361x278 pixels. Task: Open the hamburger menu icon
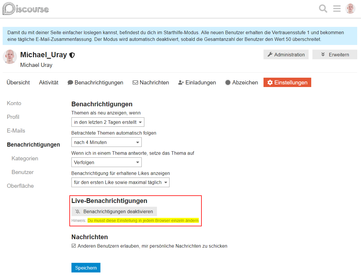(337, 8)
